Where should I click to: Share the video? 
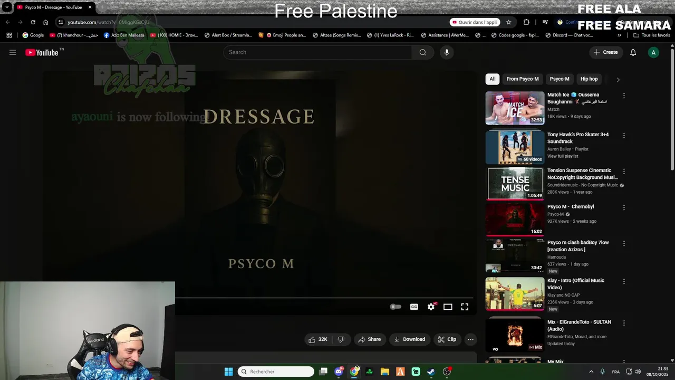(369, 339)
